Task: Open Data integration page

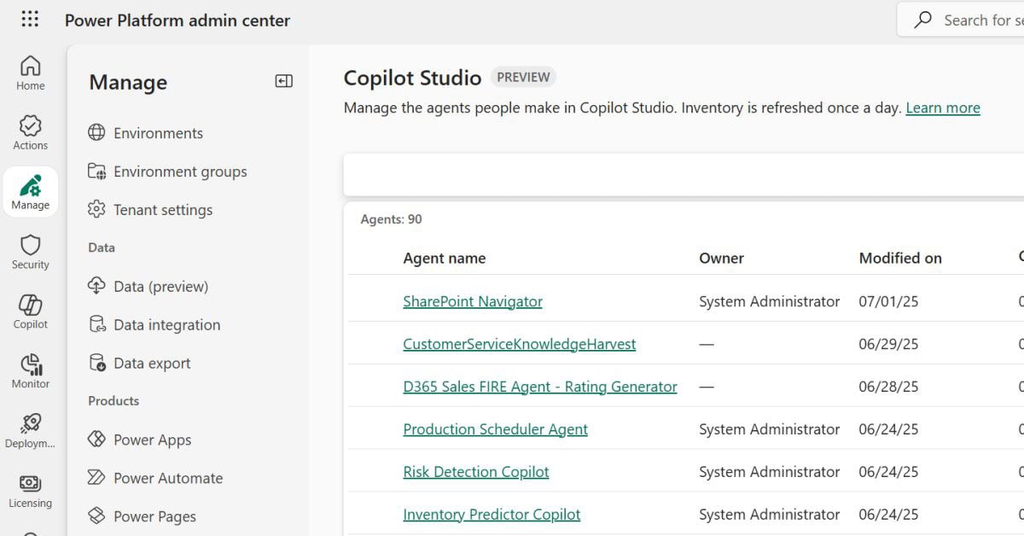Action: tap(166, 325)
